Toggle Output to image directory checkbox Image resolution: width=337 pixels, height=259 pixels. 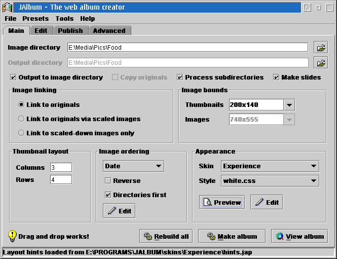point(13,78)
